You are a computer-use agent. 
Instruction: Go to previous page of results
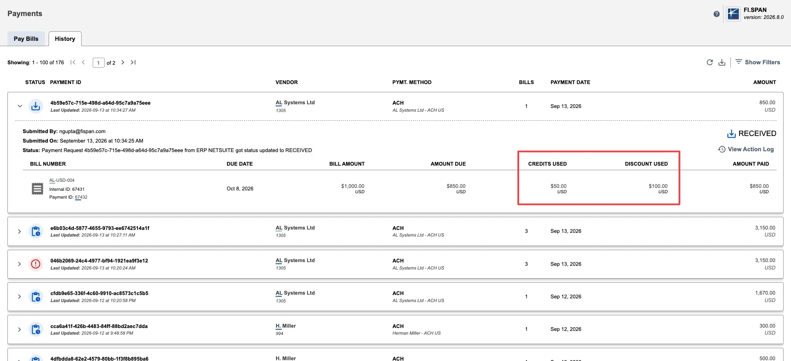83,62
